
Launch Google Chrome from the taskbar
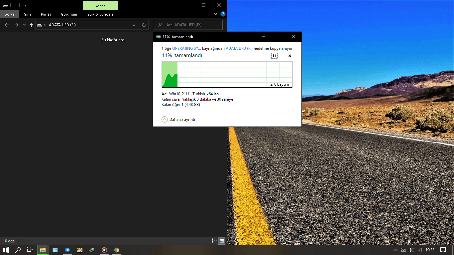pos(117,250)
